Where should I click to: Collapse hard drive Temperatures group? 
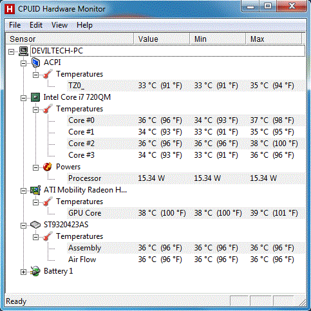coord(35,237)
